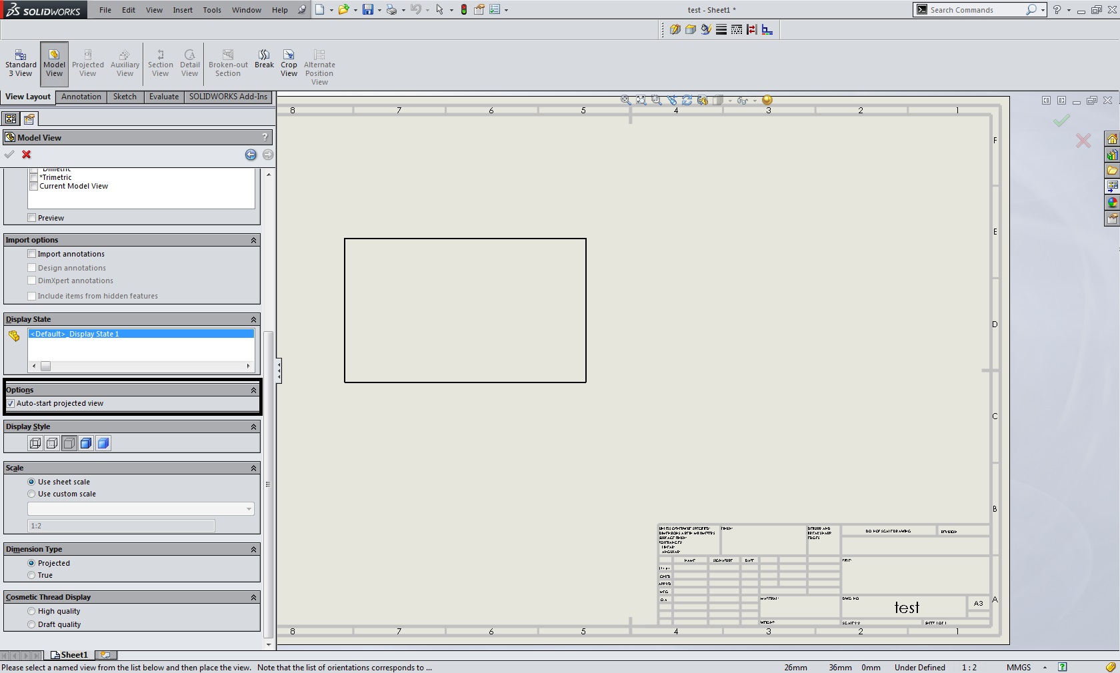
Task: Switch to the Annotation tab
Action: click(81, 97)
